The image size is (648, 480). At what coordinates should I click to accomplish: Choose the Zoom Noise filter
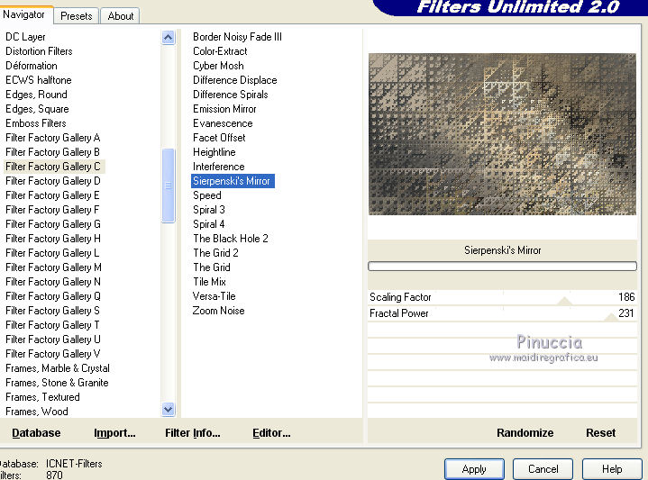pyautogui.click(x=219, y=311)
